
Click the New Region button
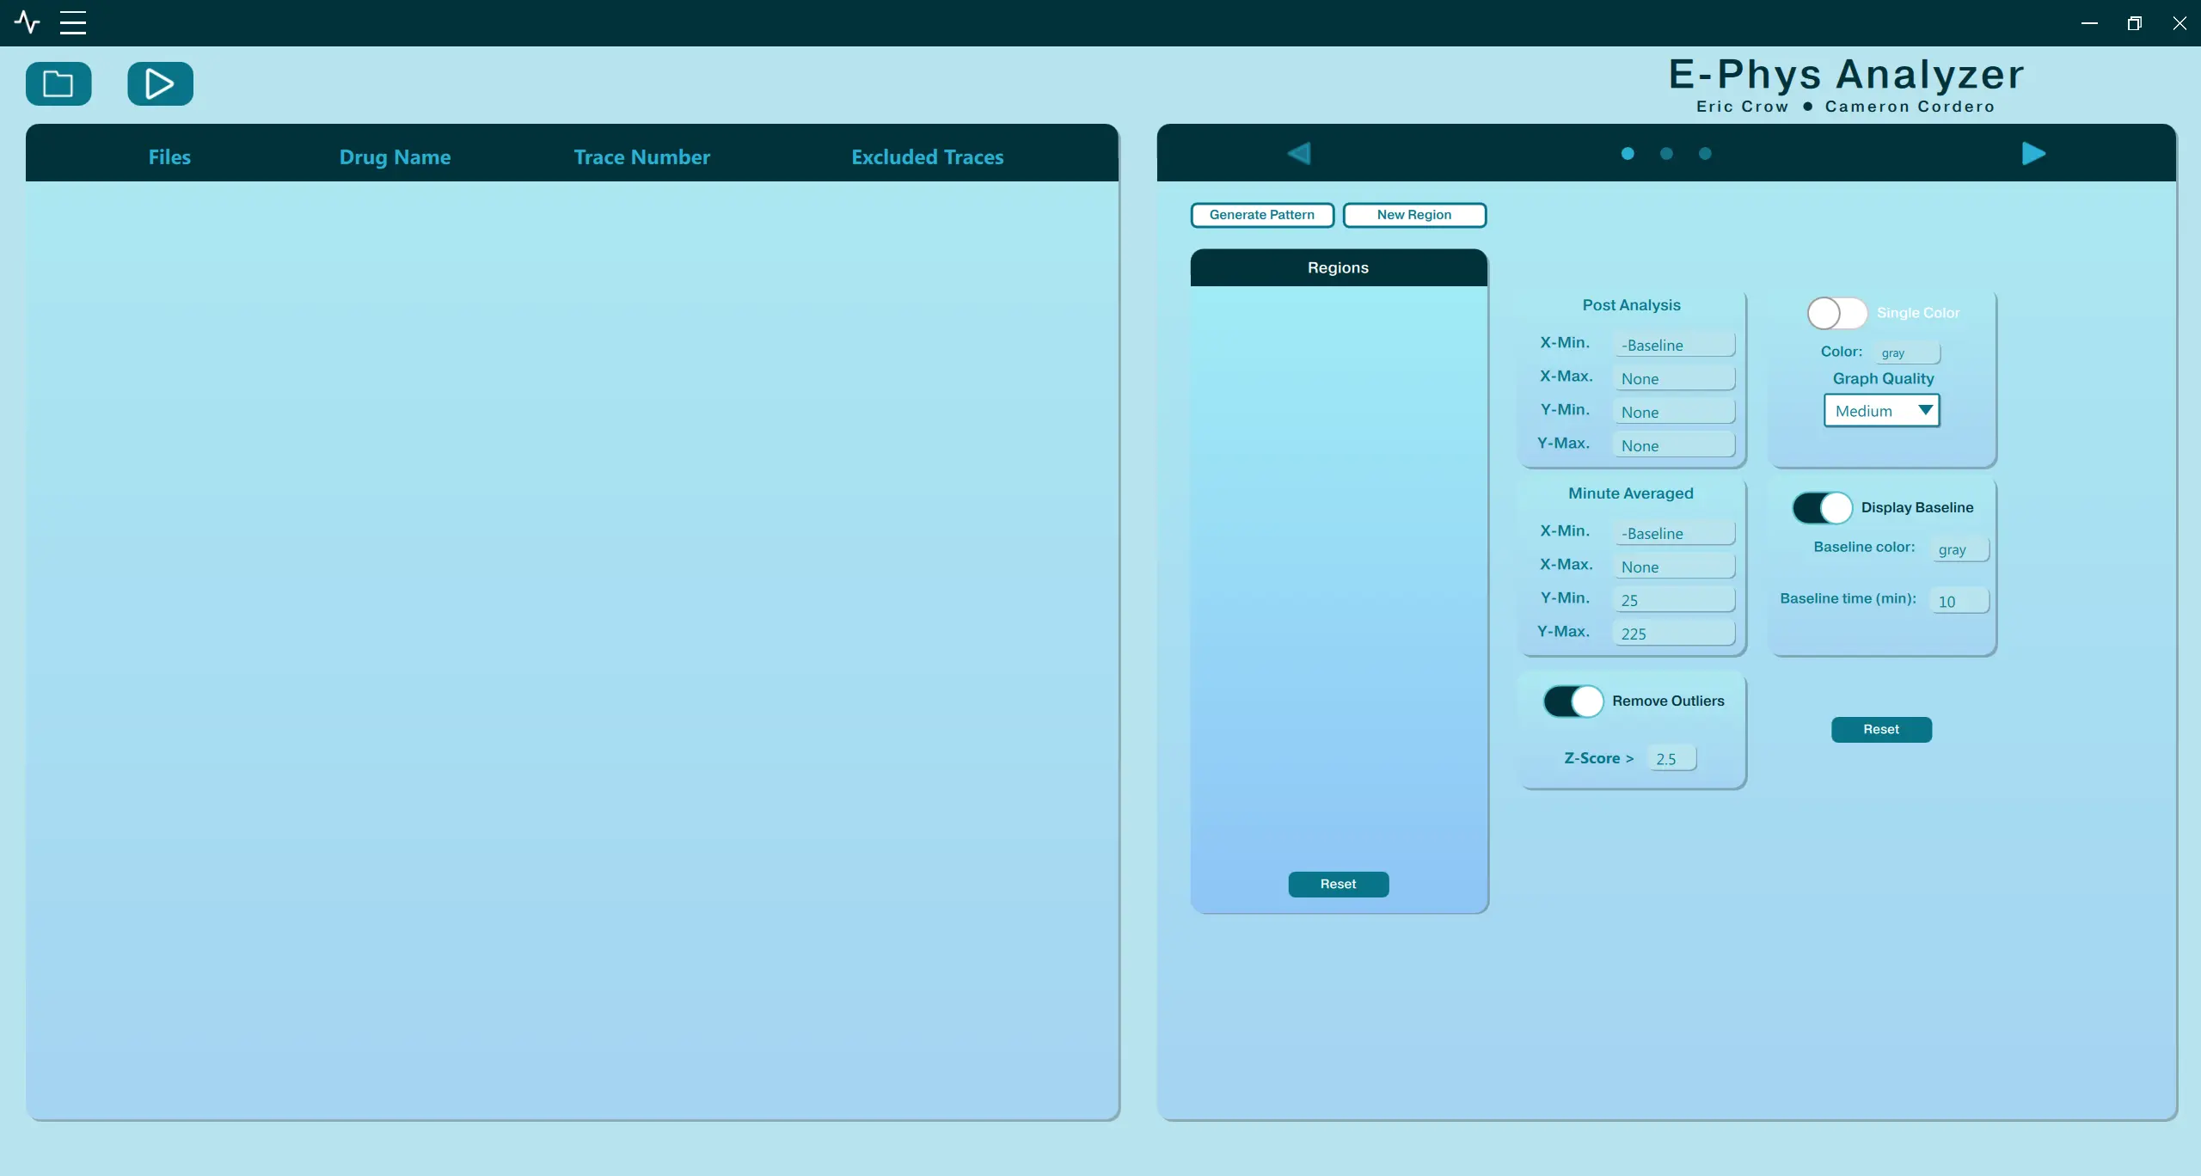click(1413, 215)
